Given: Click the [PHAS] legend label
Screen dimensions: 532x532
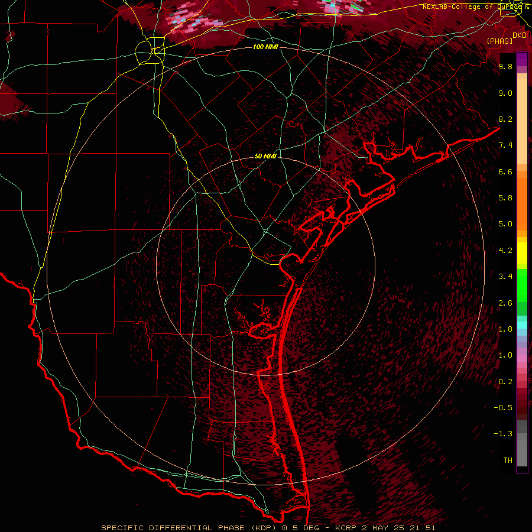Looking at the screenshot, I should click(499, 41).
